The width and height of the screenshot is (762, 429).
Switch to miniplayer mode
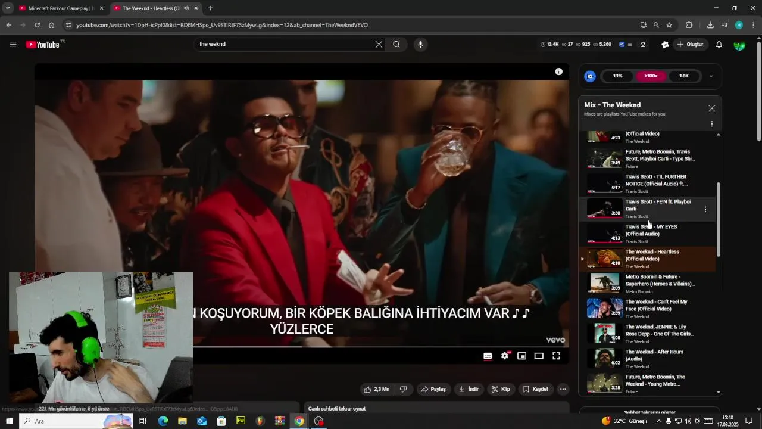(x=521, y=356)
